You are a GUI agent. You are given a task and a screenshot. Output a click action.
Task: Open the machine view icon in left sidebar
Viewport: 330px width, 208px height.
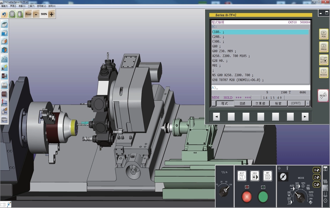pos(4,59)
